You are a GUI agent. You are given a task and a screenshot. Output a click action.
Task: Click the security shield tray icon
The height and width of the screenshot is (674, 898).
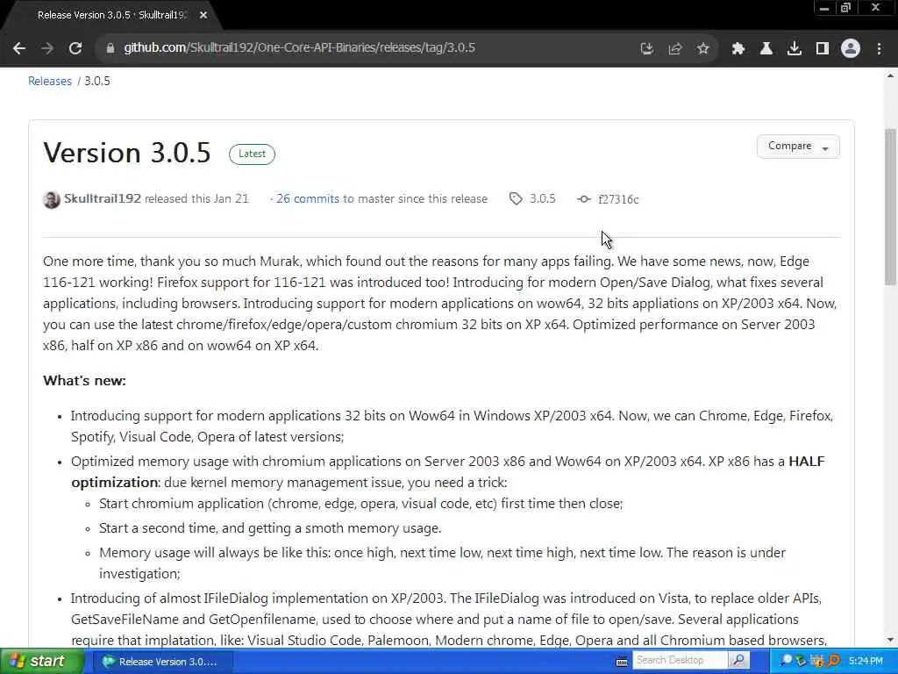point(816,661)
